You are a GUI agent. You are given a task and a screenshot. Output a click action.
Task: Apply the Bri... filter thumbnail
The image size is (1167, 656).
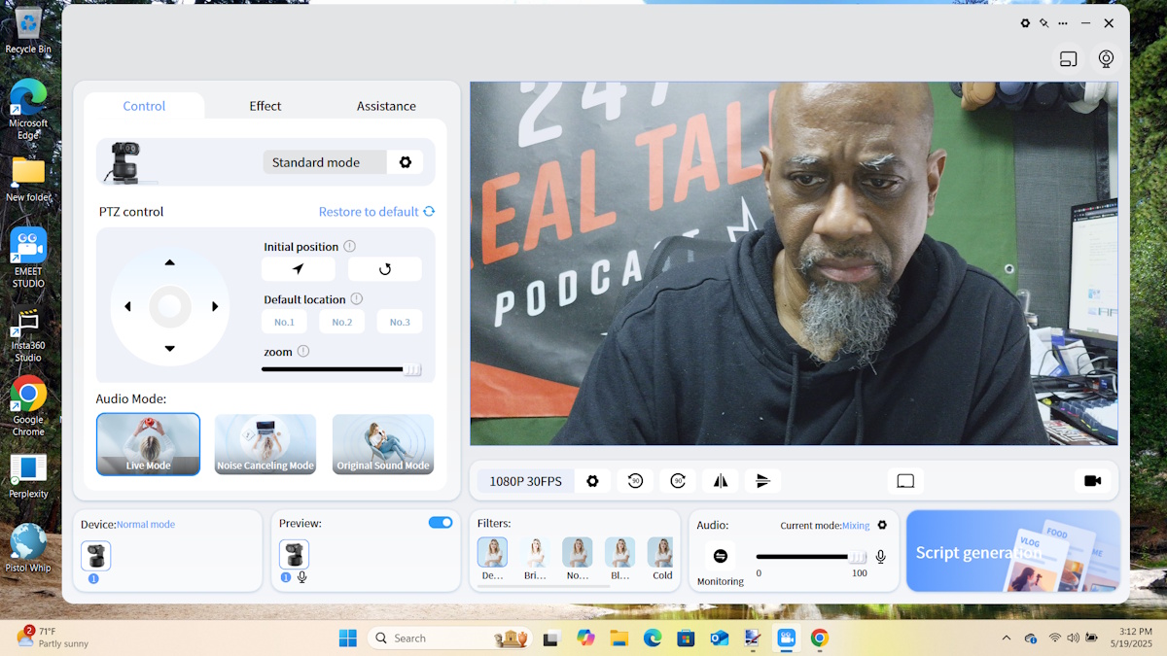click(x=535, y=552)
